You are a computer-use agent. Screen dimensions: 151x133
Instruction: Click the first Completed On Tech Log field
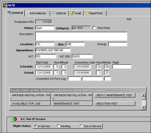[74, 79]
